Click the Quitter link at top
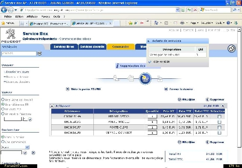242x168 pixels. pos(230,30)
